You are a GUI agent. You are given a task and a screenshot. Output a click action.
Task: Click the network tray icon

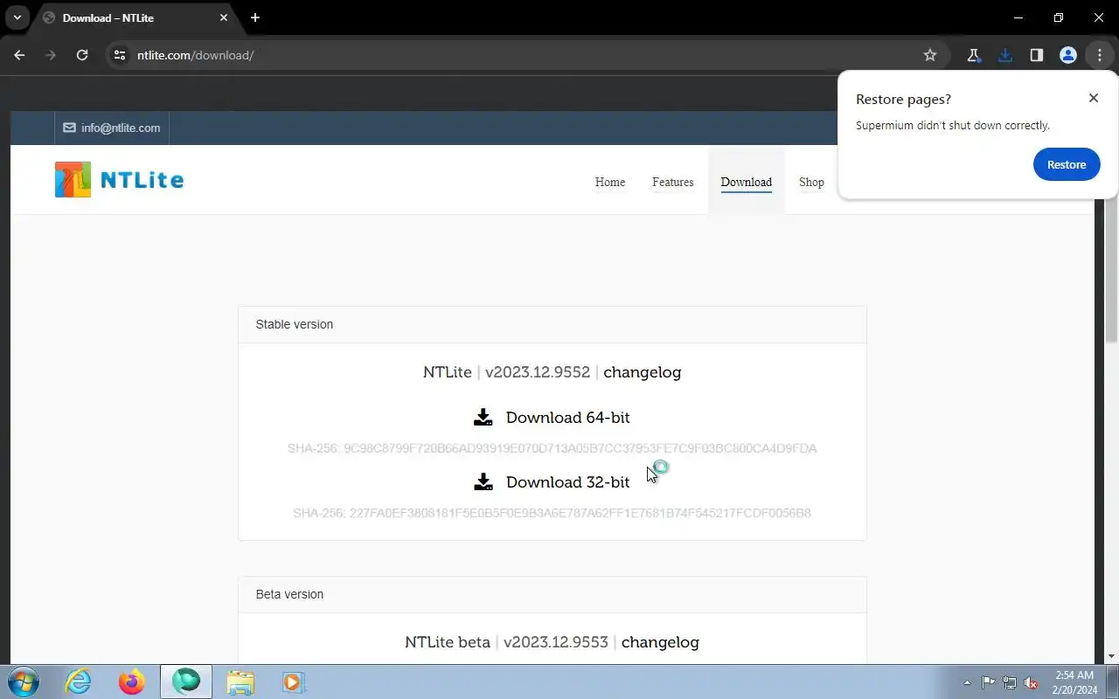coord(1010,682)
